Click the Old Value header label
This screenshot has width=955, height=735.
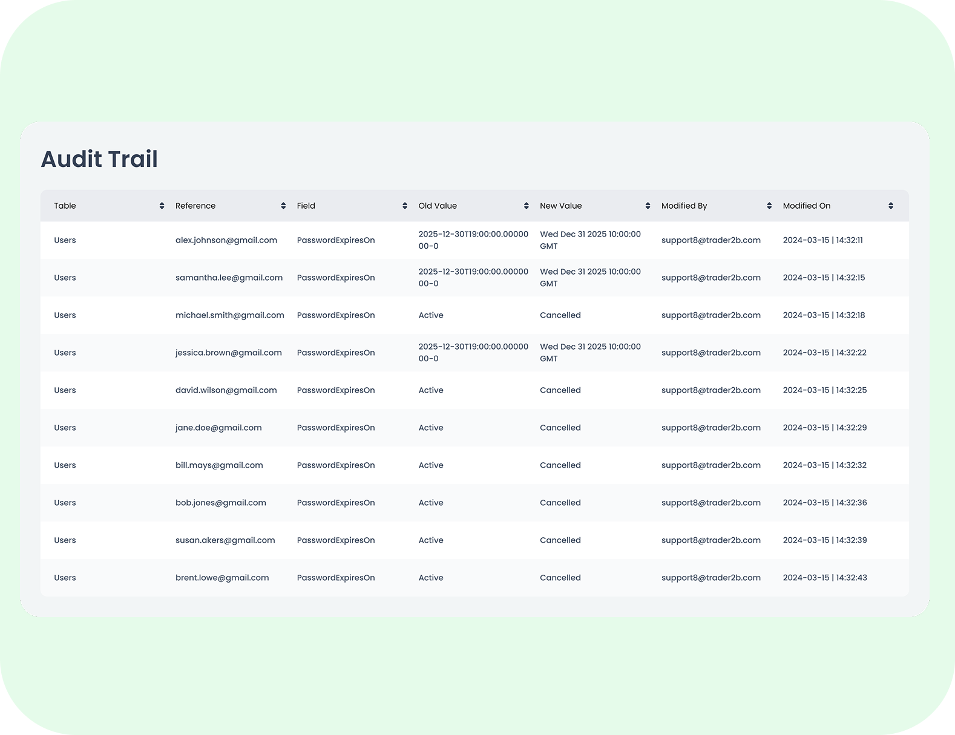[x=438, y=206]
